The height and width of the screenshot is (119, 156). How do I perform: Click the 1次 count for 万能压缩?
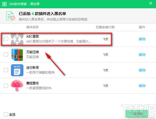pyautogui.click(x=106, y=55)
